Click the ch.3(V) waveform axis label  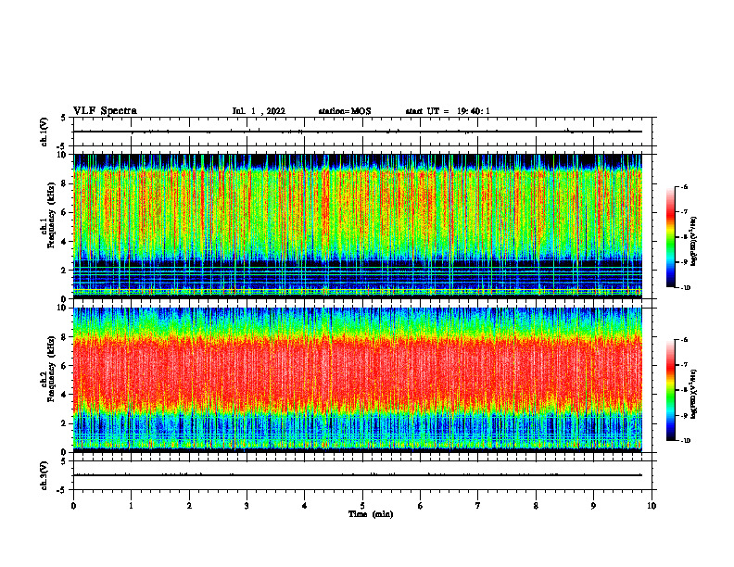pyautogui.click(x=44, y=475)
